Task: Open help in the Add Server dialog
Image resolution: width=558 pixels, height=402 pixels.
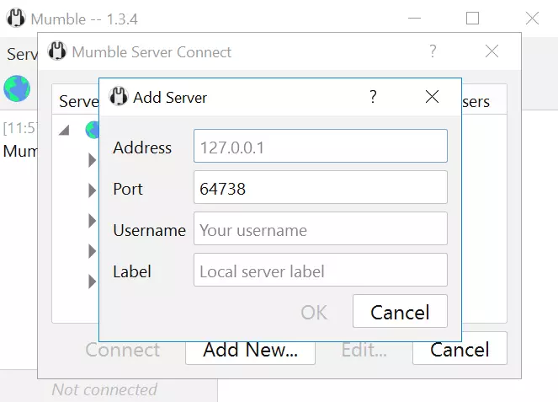Action: click(373, 97)
